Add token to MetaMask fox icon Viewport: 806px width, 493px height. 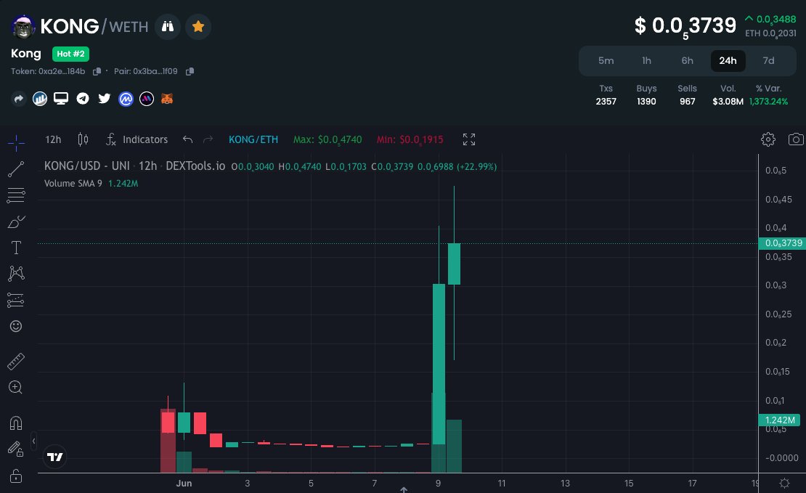pyautogui.click(x=167, y=99)
